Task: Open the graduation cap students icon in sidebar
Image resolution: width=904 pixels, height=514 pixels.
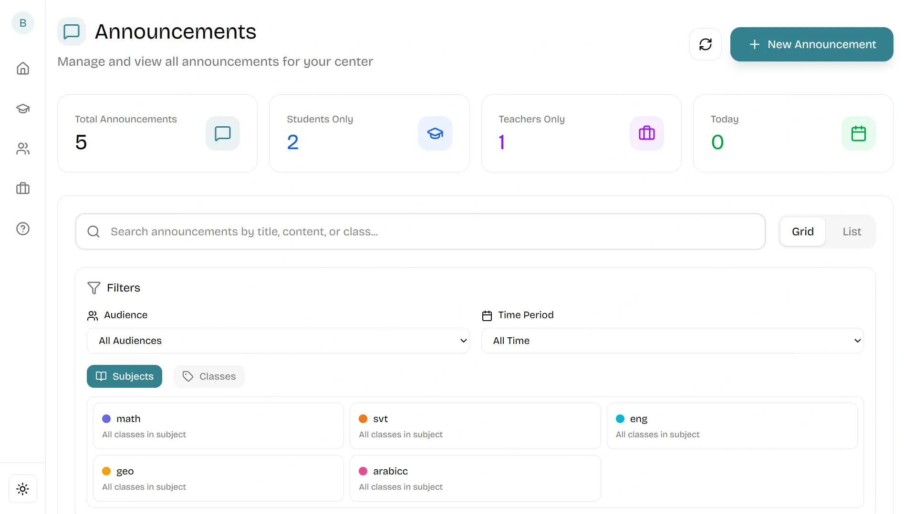Action: [x=22, y=109]
